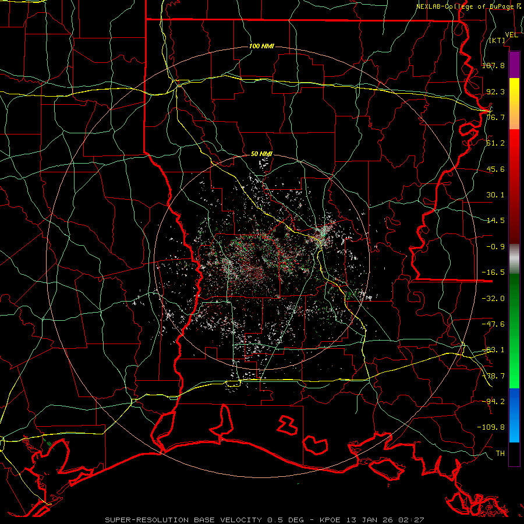Click the 100 NMI range ring label
The image size is (524, 524).
(261, 46)
